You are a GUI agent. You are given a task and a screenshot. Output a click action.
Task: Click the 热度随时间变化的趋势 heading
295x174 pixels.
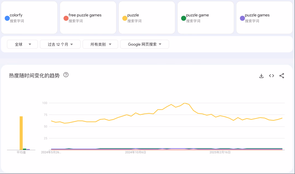click(34, 76)
